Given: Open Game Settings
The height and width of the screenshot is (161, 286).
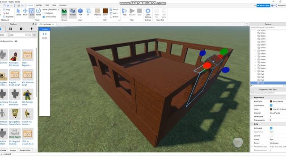Looking at the screenshot, I should coord(148,13).
